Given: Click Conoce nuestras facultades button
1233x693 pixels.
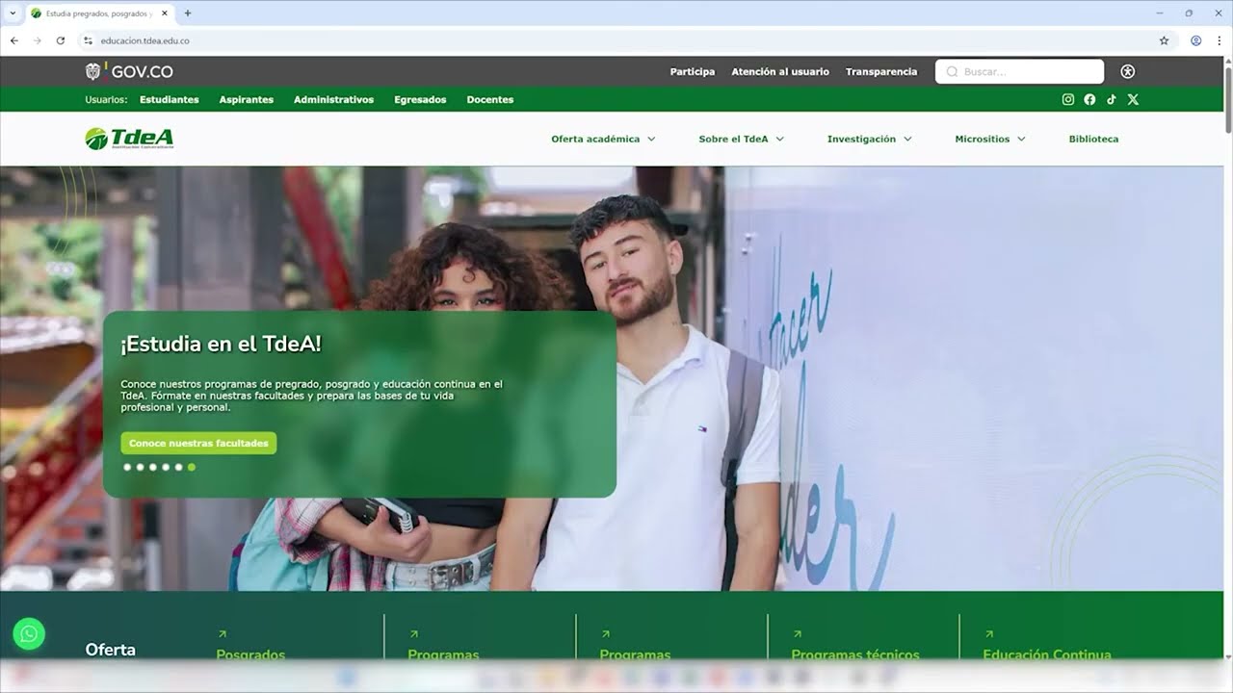Looking at the screenshot, I should tap(198, 443).
